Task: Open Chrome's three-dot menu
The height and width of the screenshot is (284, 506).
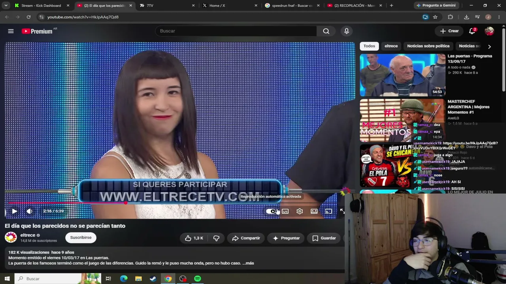Action: click(x=499, y=17)
